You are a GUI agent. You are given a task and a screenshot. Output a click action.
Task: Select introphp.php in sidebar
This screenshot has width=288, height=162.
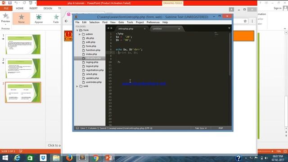pos(90,58)
